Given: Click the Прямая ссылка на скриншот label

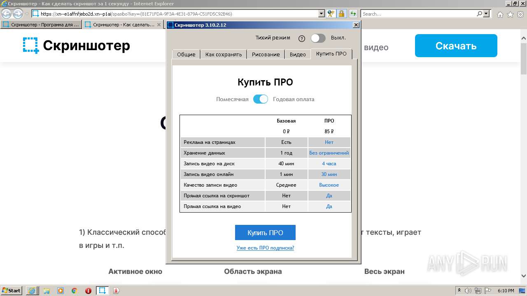Looking at the screenshot, I should (217, 196).
